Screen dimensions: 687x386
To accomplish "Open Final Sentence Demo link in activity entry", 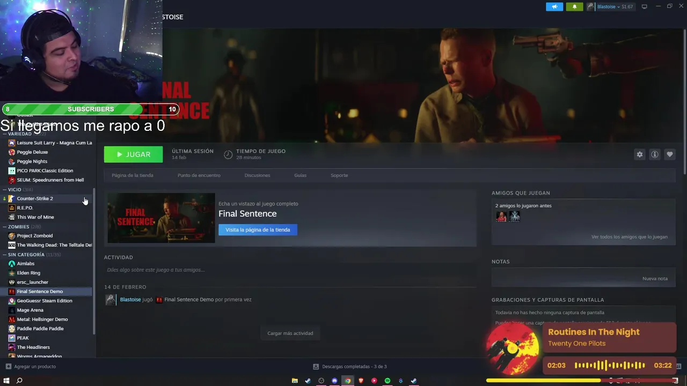I will [189, 300].
